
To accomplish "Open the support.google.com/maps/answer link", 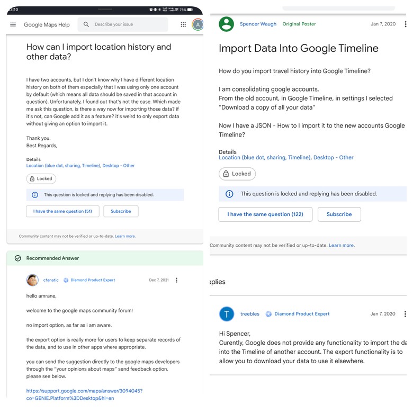I will [84, 394].
